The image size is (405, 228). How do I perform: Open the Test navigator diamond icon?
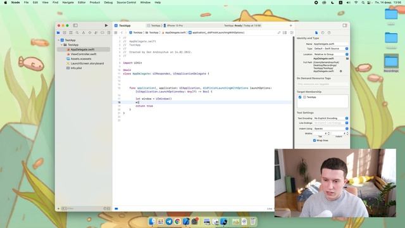tap(90, 32)
